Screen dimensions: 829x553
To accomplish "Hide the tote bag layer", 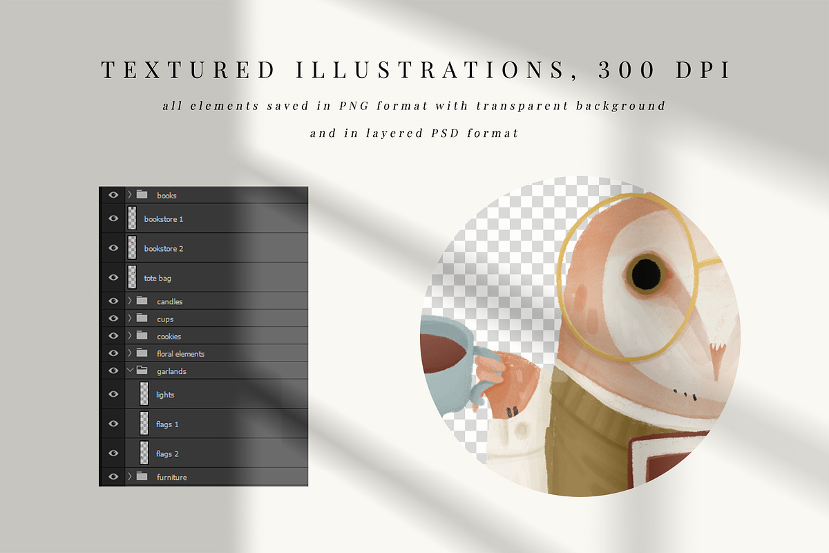I will [x=113, y=277].
